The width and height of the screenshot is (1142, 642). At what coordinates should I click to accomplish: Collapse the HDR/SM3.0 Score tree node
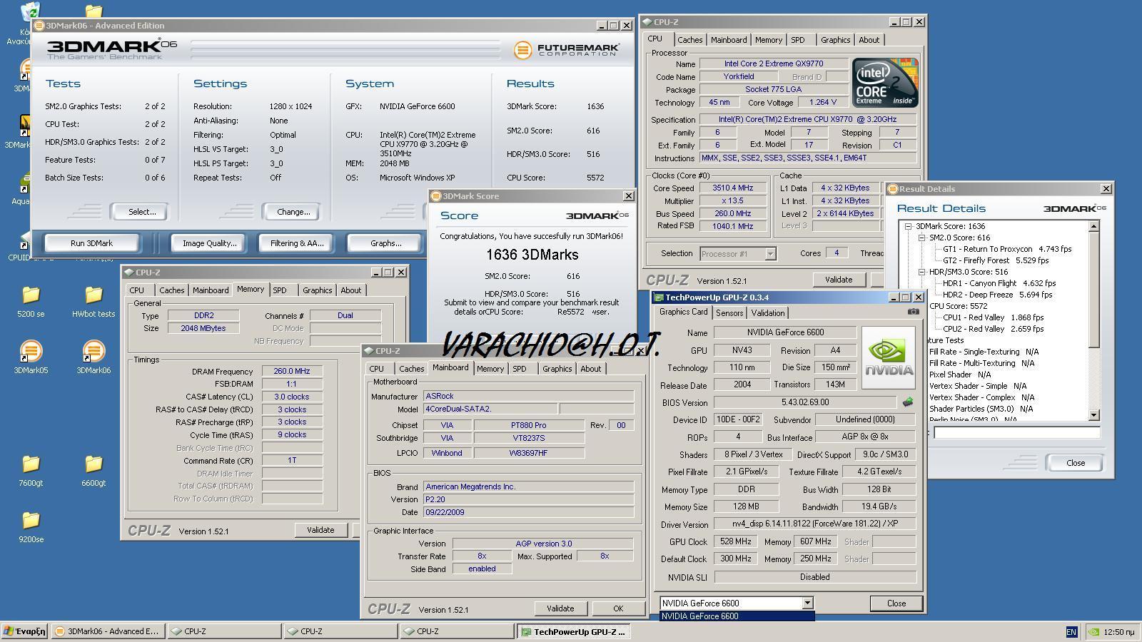(x=921, y=272)
